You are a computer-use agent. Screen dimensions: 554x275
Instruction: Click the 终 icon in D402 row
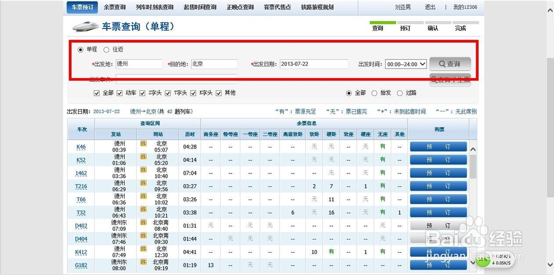pyautogui.click(x=143, y=222)
